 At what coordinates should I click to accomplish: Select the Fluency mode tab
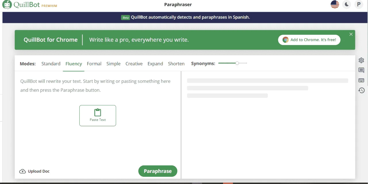coord(74,64)
